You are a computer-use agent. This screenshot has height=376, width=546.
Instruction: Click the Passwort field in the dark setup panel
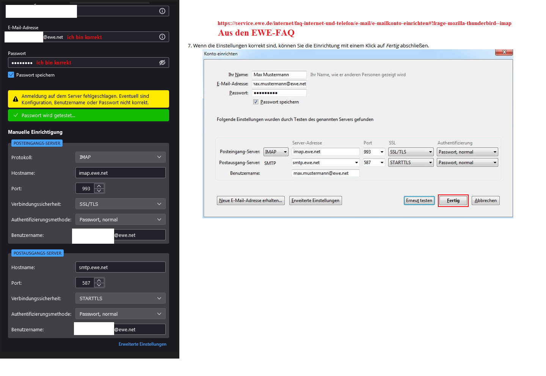click(x=88, y=63)
